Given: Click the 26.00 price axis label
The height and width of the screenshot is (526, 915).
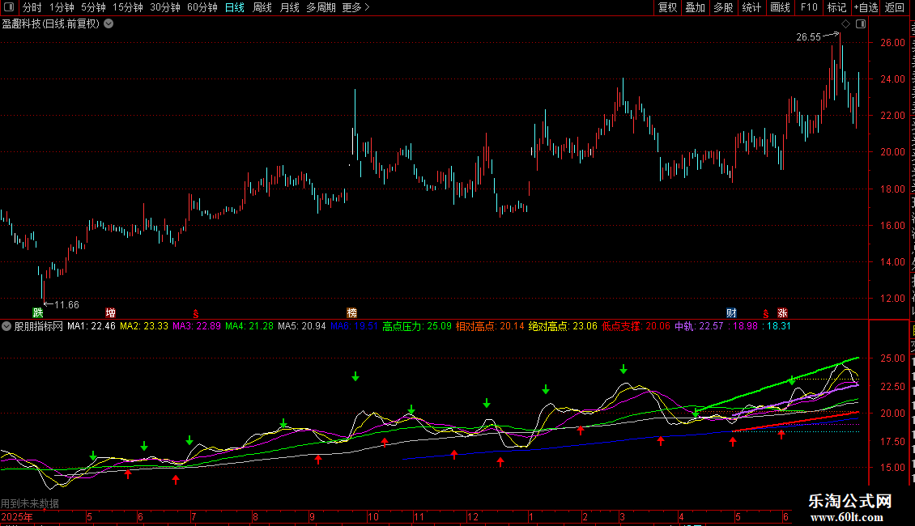Looking at the screenshot, I should pos(893,43).
